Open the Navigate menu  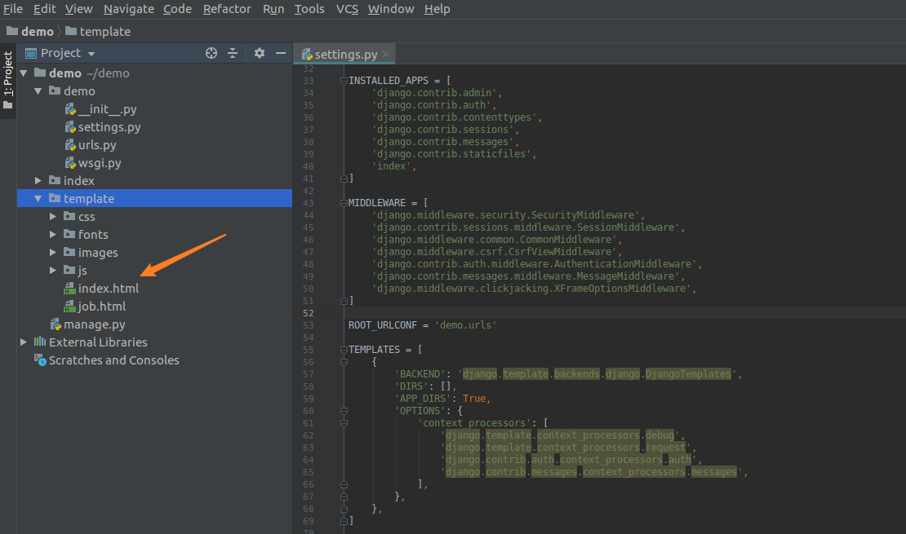(x=129, y=9)
